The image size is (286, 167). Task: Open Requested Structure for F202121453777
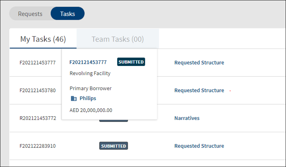[199, 62]
